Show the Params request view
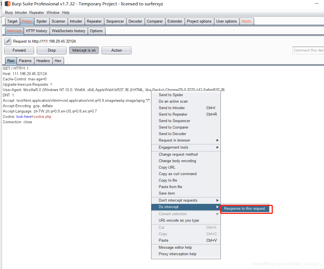Viewport: 324px width, 269px height. [25, 61]
